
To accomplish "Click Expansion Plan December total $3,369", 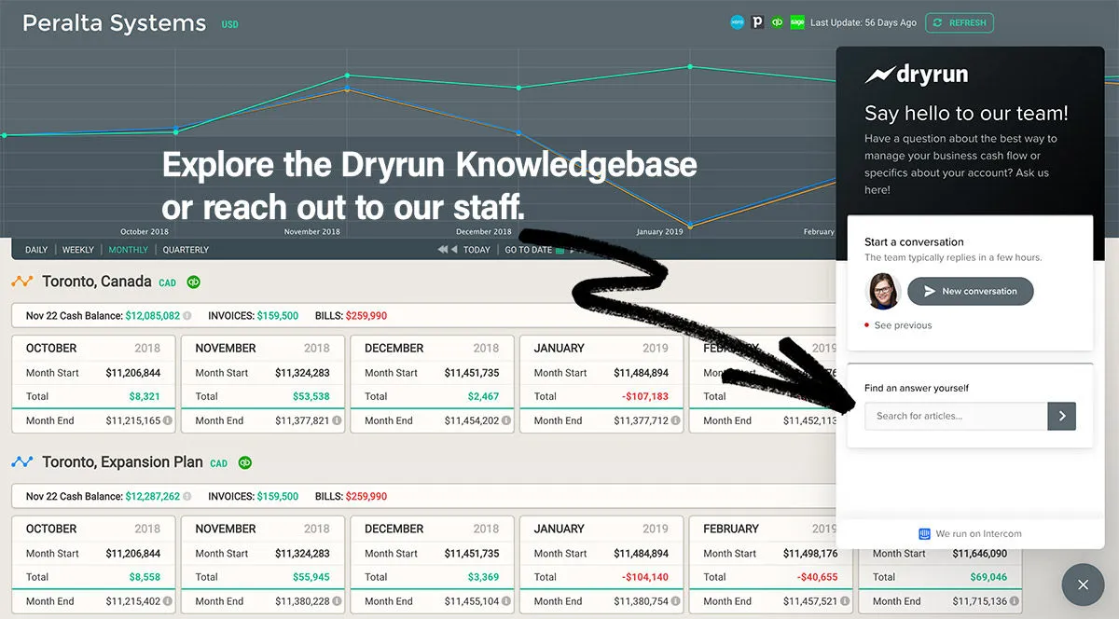I will pos(482,577).
